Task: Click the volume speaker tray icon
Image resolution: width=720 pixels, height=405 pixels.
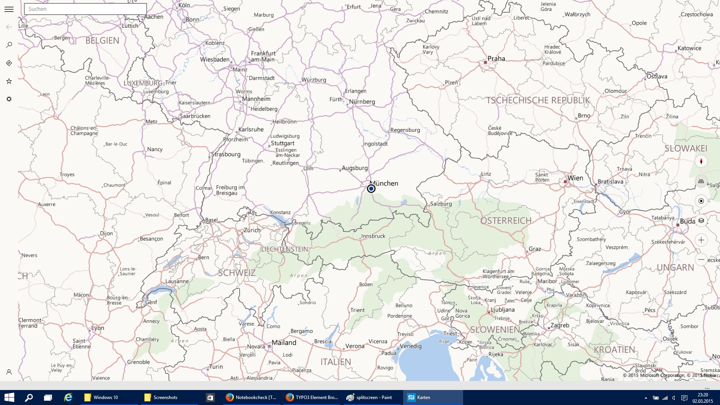Action: (674, 398)
